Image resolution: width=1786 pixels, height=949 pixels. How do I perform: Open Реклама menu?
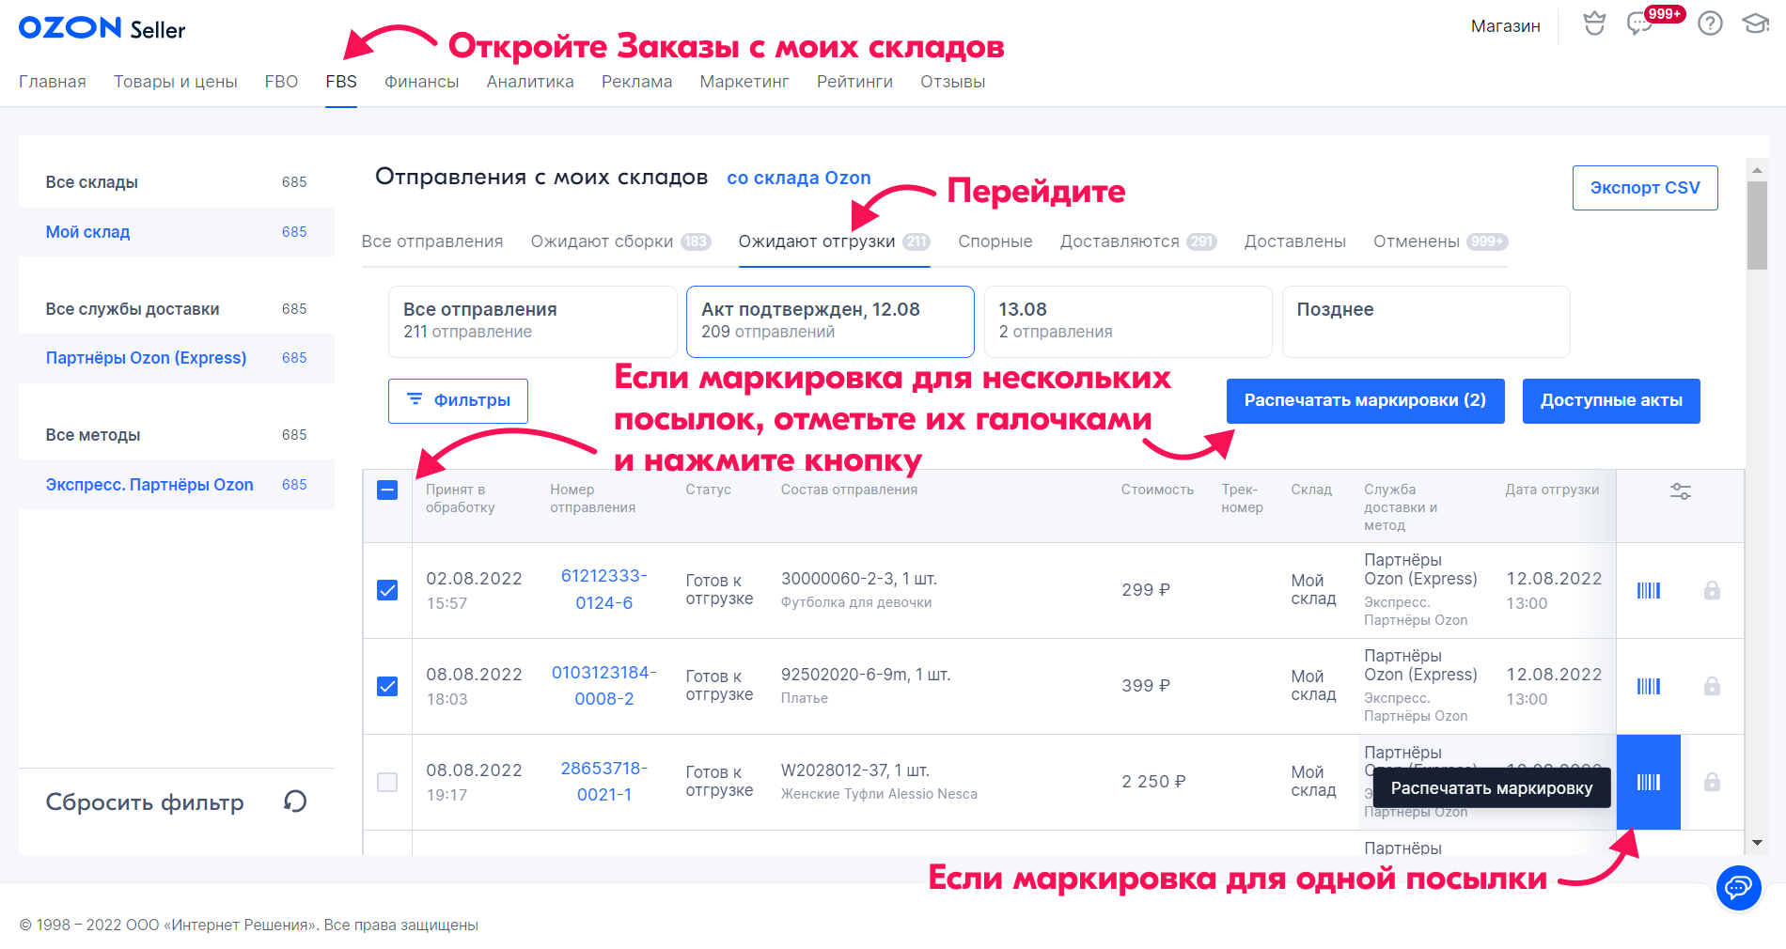point(636,82)
